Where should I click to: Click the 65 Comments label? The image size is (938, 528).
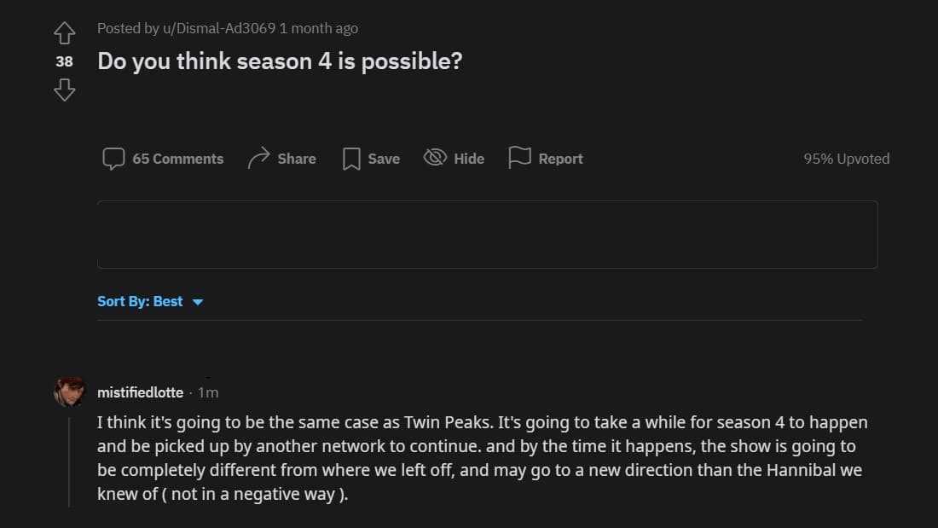point(177,159)
